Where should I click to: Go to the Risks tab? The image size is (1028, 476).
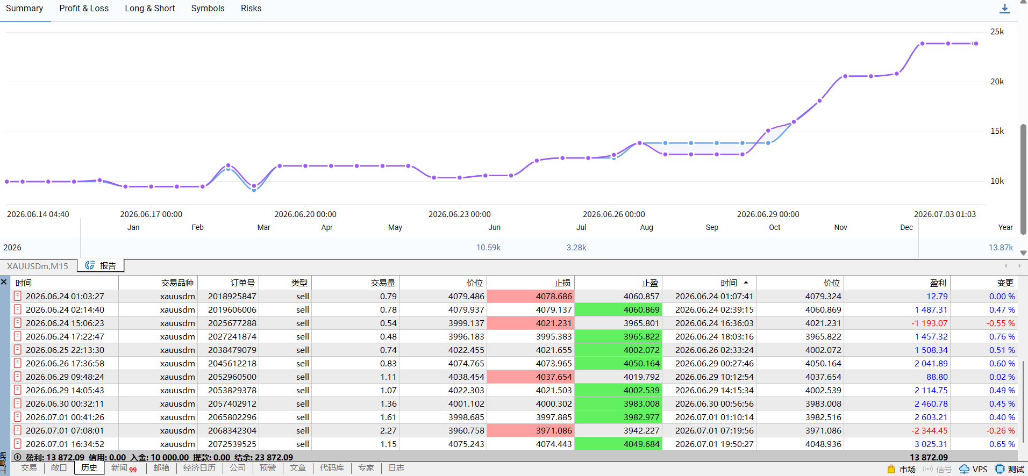tap(251, 9)
